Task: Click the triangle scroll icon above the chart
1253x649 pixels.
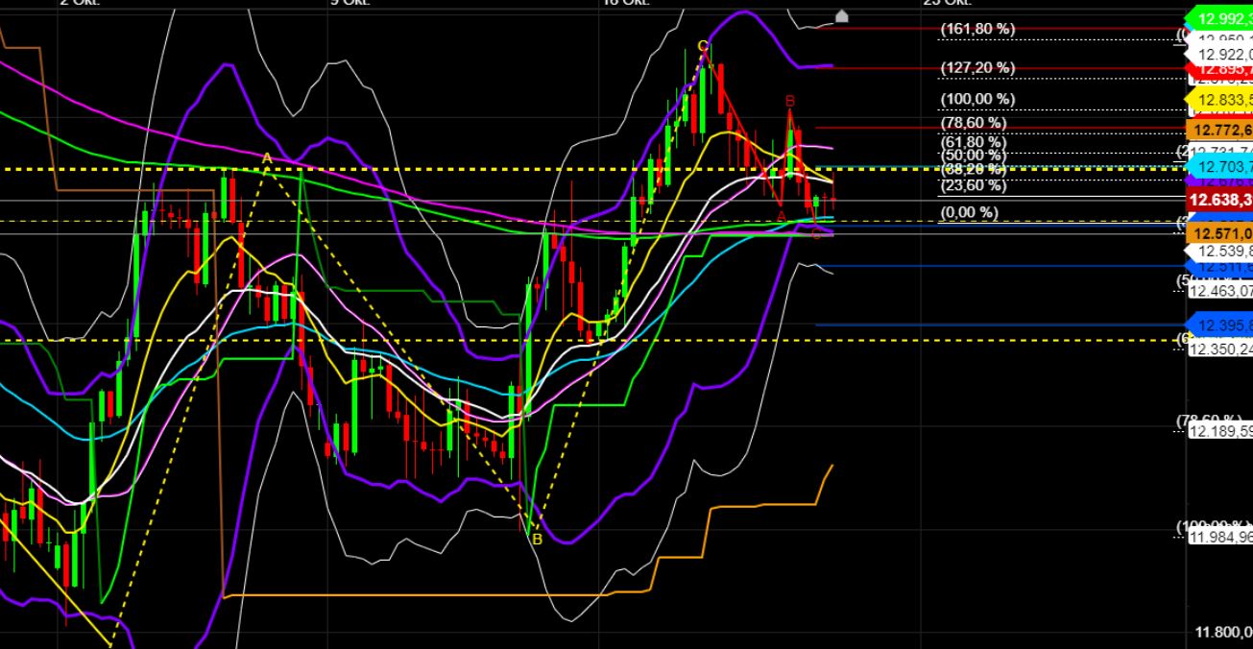Action: pos(840,13)
